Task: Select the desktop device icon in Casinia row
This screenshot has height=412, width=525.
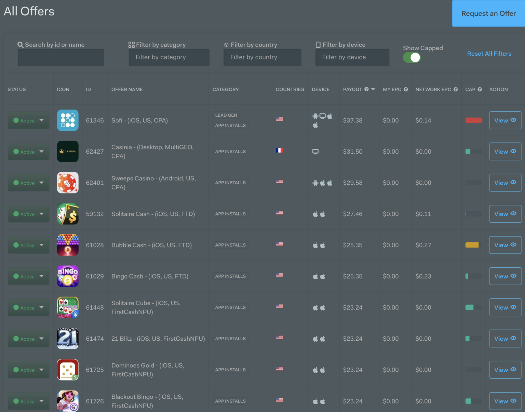Action: point(315,151)
